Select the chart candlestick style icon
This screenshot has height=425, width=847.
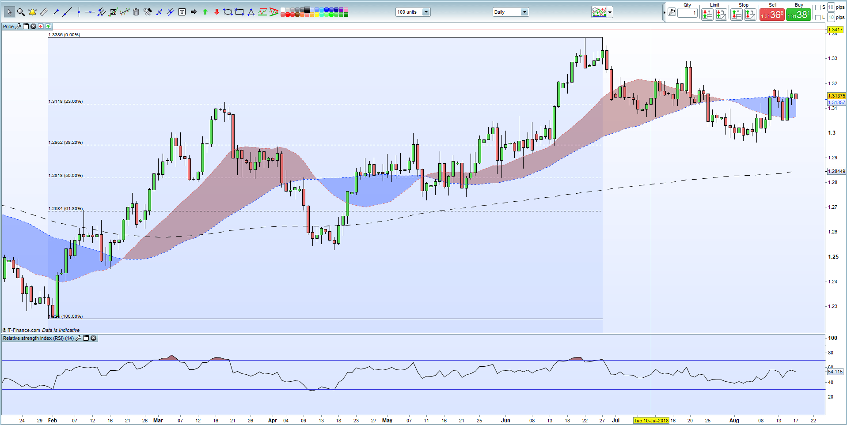(599, 12)
